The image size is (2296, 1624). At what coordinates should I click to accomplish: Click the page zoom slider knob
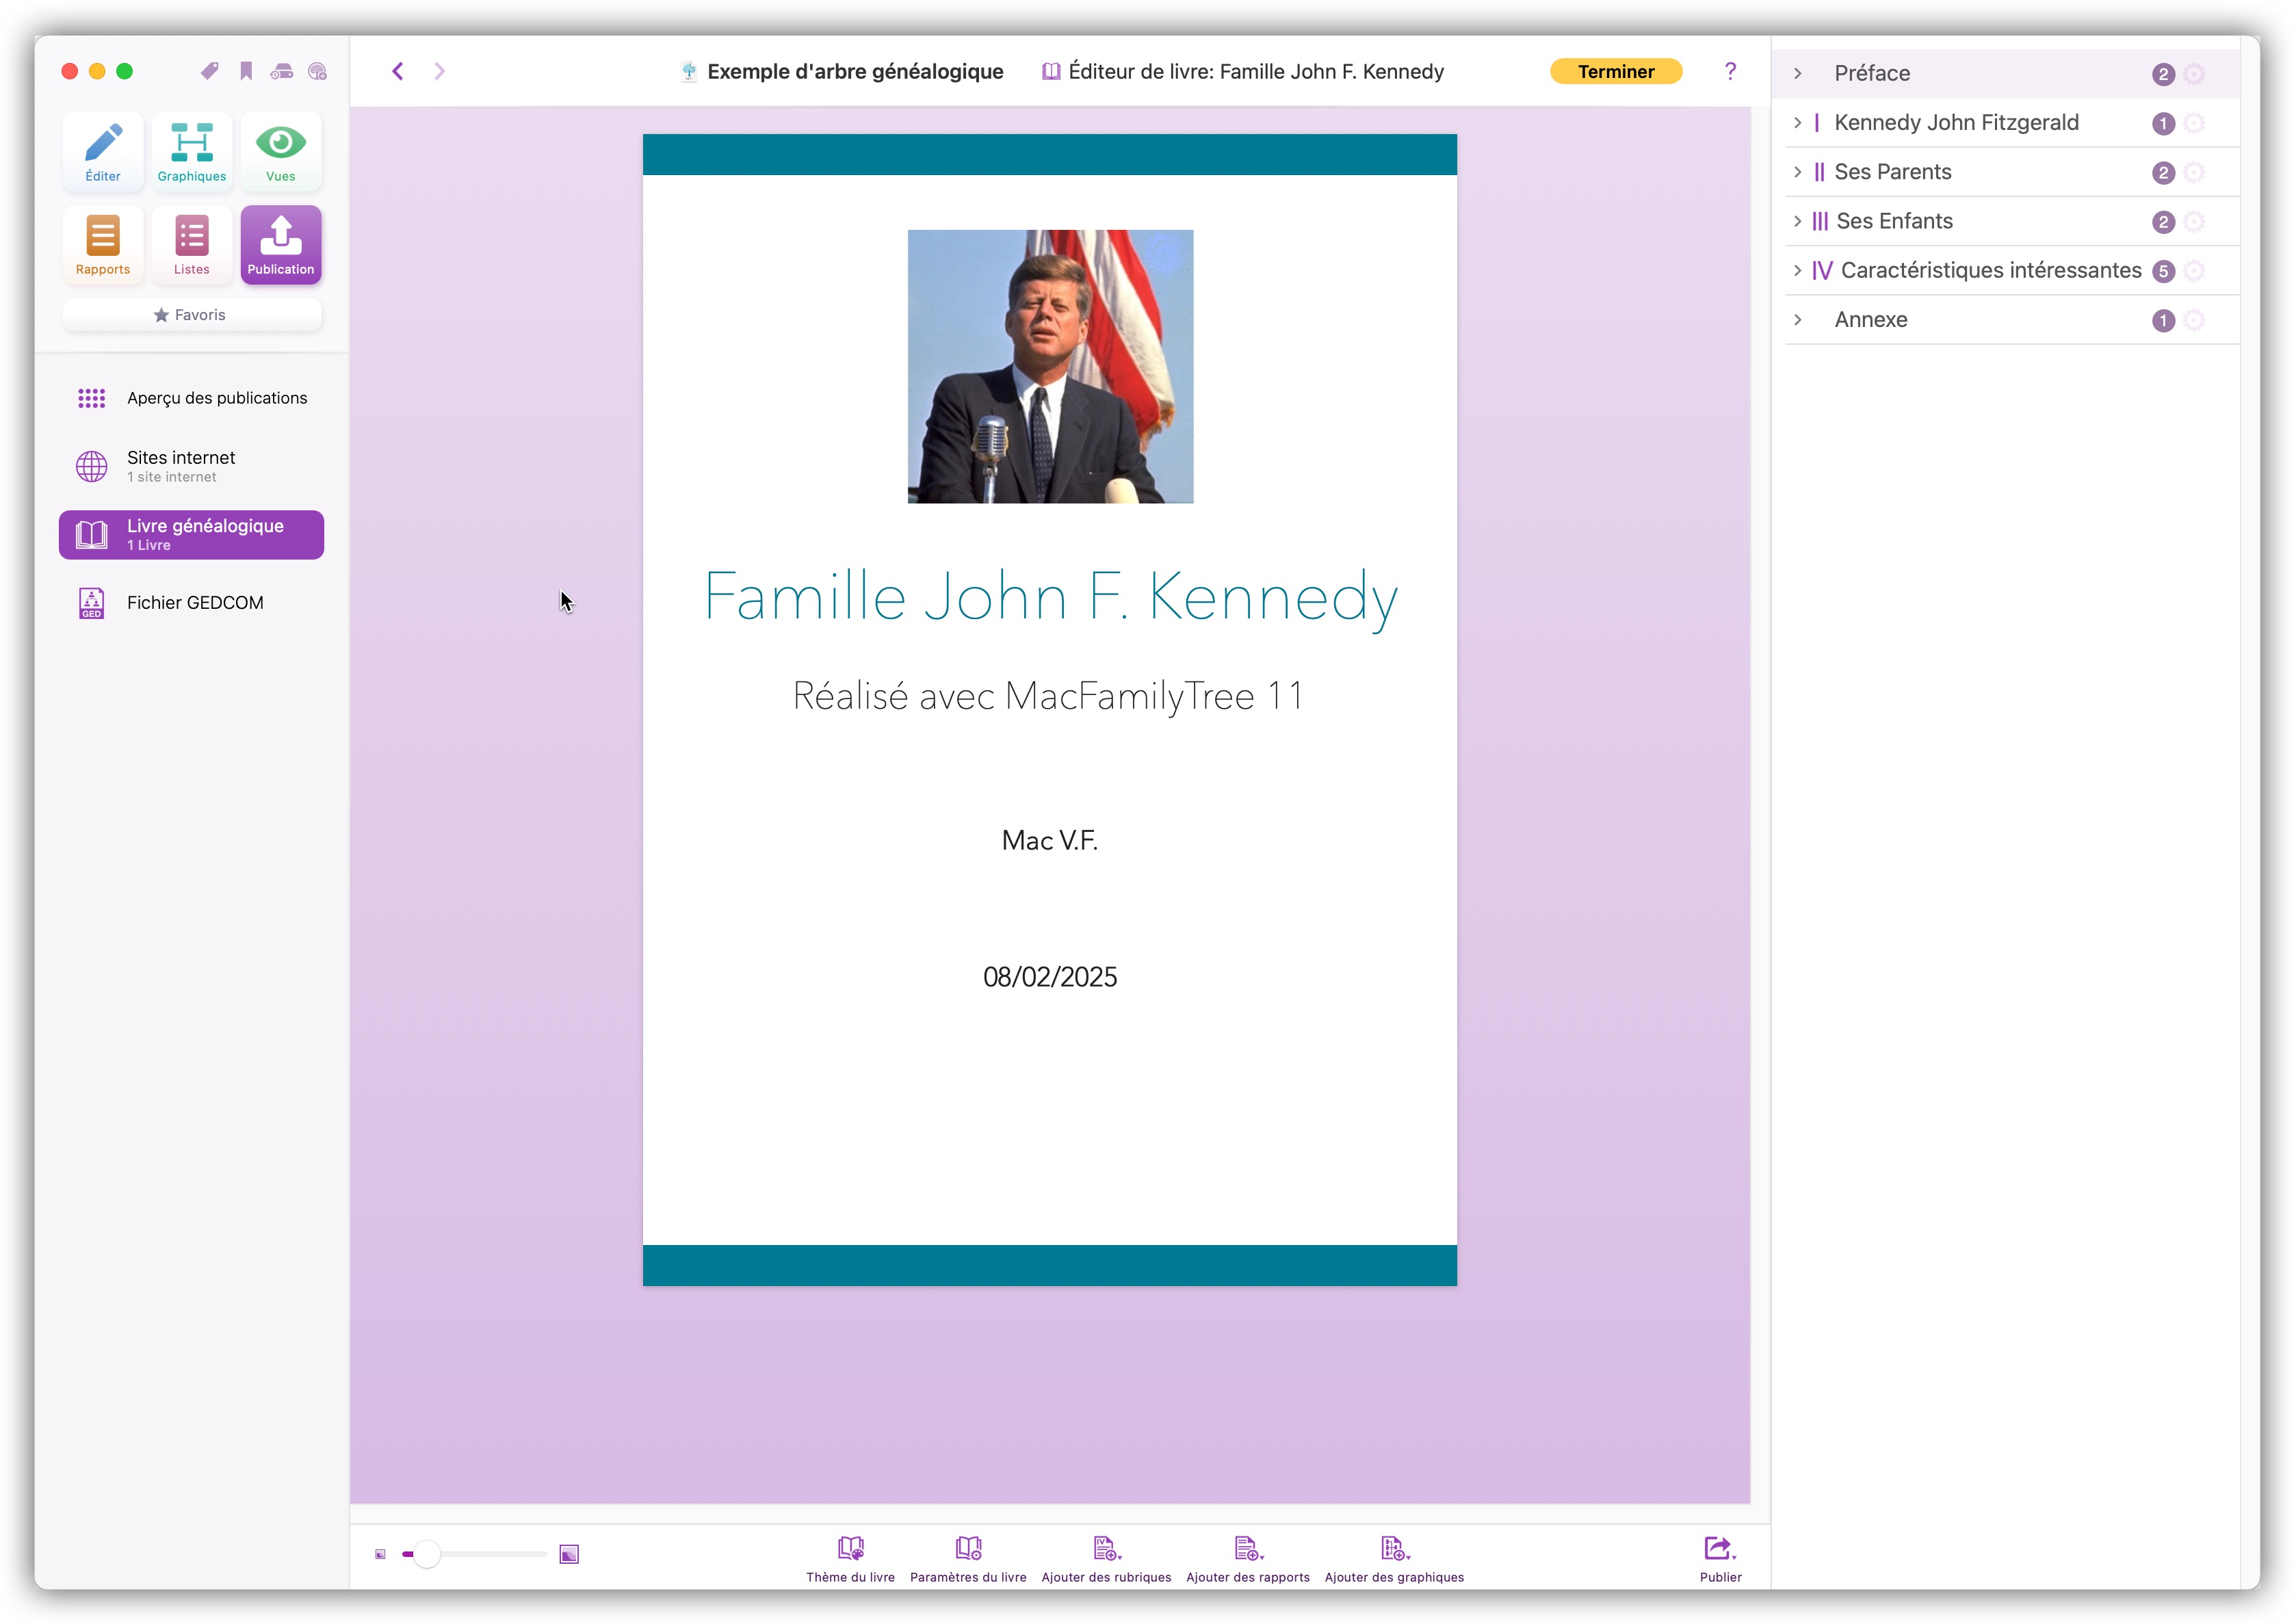coord(427,1554)
